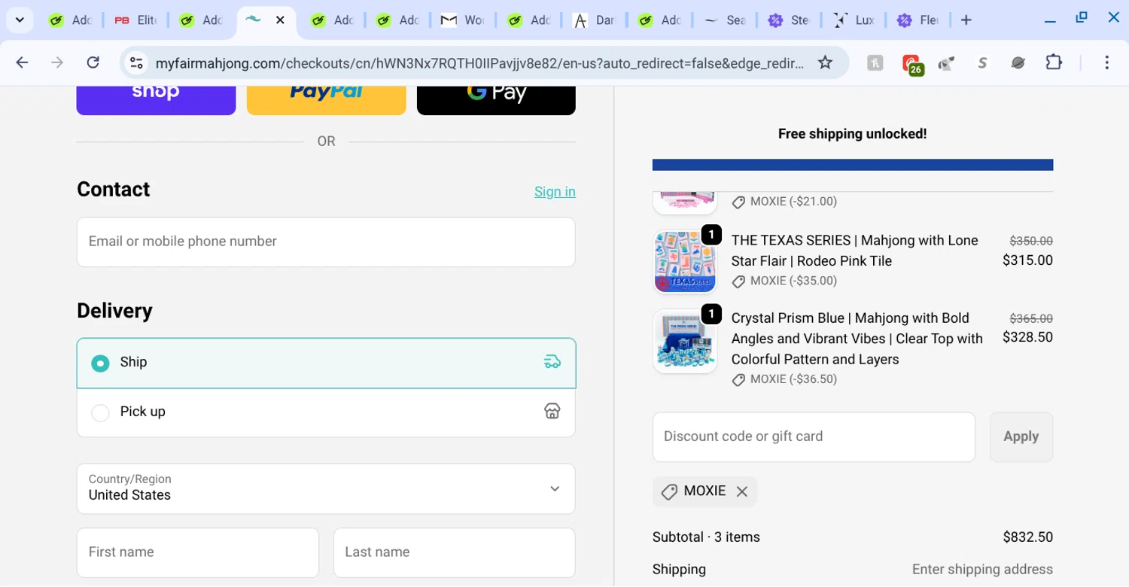The height and width of the screenshot is (587, 1129).
Task: Open the Extensions puzzle menu
Action: tap(1054, 62)
